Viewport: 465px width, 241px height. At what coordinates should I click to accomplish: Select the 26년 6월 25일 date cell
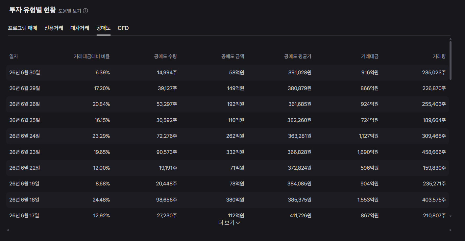25,120
